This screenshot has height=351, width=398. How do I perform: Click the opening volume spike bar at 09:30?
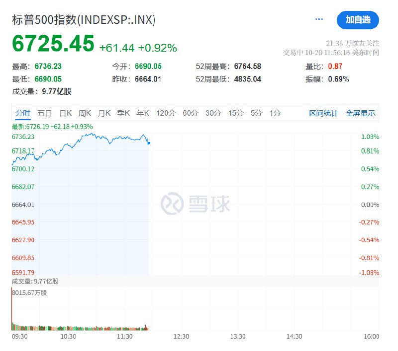[11, 308]
